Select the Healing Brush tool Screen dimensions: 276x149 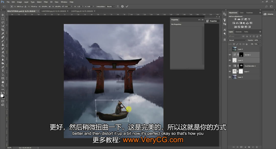point(3,37)
